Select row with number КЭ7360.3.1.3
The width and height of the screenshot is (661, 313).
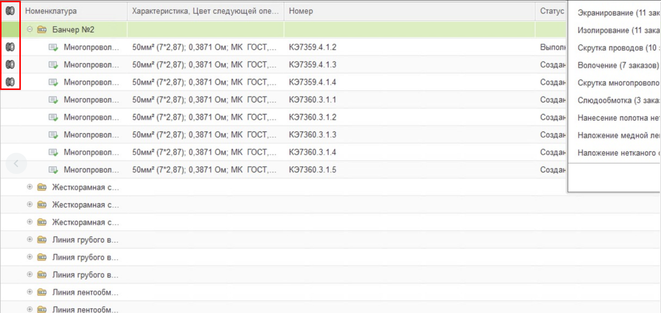tap(284, 135)
